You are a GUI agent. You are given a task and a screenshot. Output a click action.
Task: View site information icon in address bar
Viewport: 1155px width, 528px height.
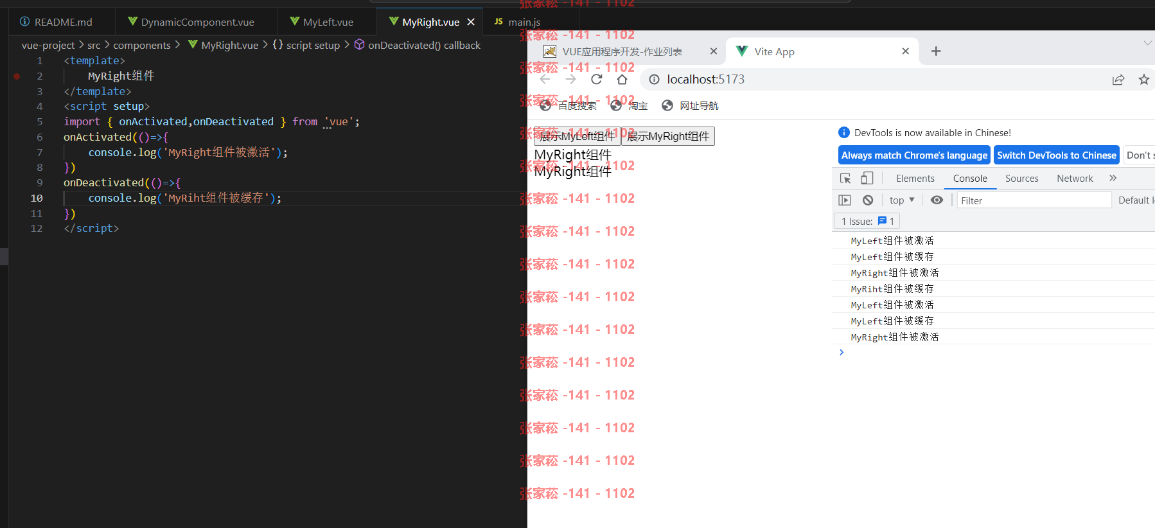click(654, 79)
